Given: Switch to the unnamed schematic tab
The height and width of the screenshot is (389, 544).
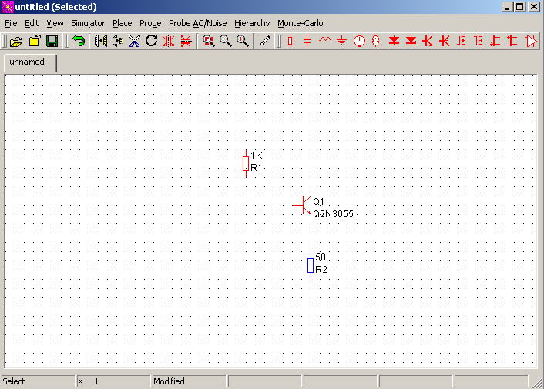Looking at the screenshot, I should tap(30, 62).
